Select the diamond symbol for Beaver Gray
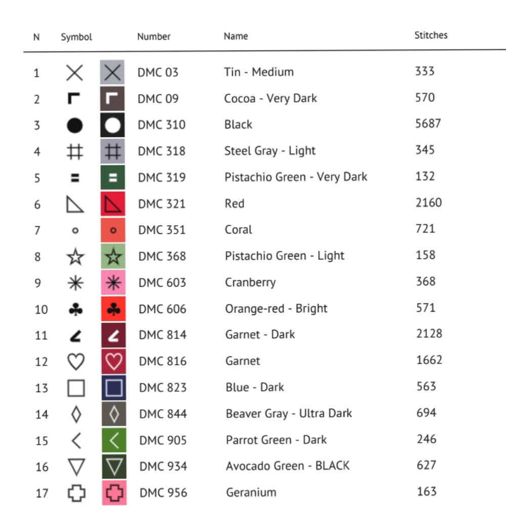This screenshot has width=506, height=506. tap(76, 414)
